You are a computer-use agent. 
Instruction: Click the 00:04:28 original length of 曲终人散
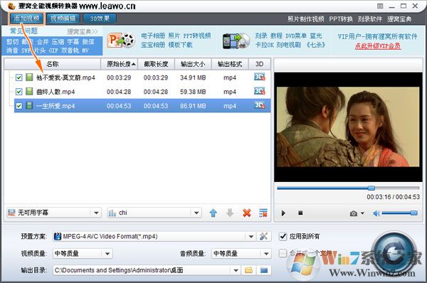119,92
